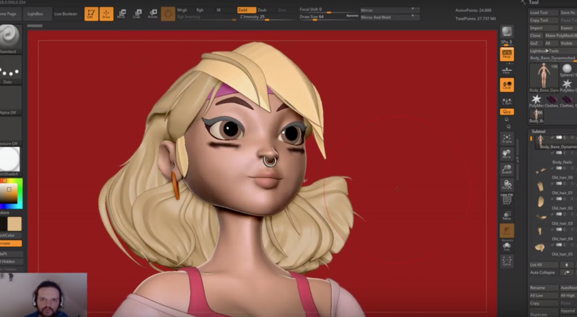Toggle visibility of Old_hair_04 subtool
The image size is (577, 317).
(559, 230)
